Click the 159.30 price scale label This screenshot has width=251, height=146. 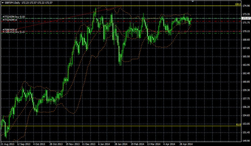click(x=246, y=90)
